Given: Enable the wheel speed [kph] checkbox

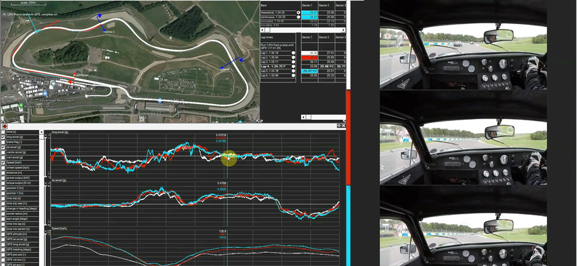Looking at the screenshot, I should 4,168.
